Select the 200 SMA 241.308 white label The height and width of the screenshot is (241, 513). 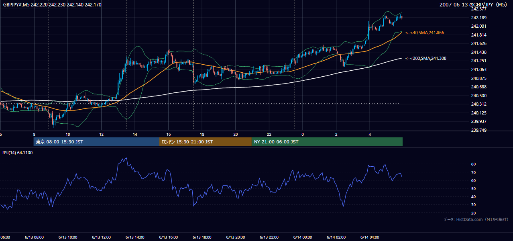point(426,58)
